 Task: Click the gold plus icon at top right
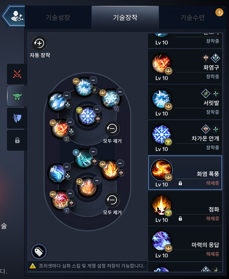click(219, 12)
